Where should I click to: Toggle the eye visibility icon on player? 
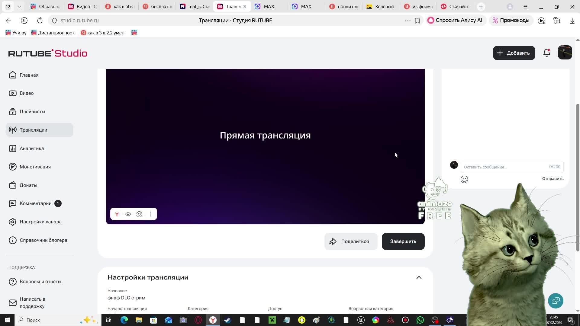coord(128,214)
